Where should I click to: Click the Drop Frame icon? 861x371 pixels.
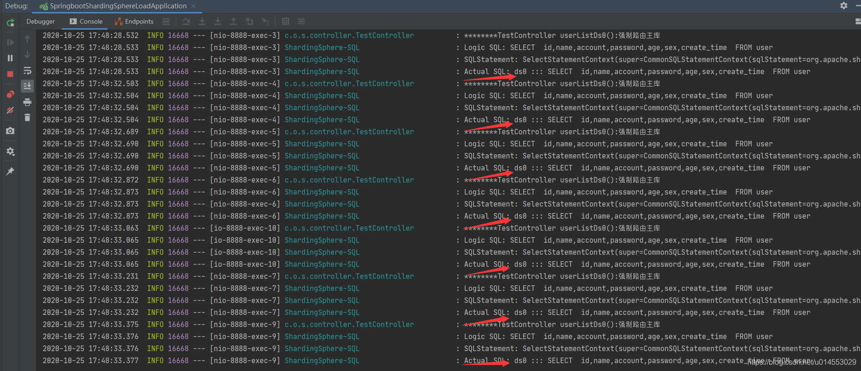pyautogui.click(x=249, y=21)
